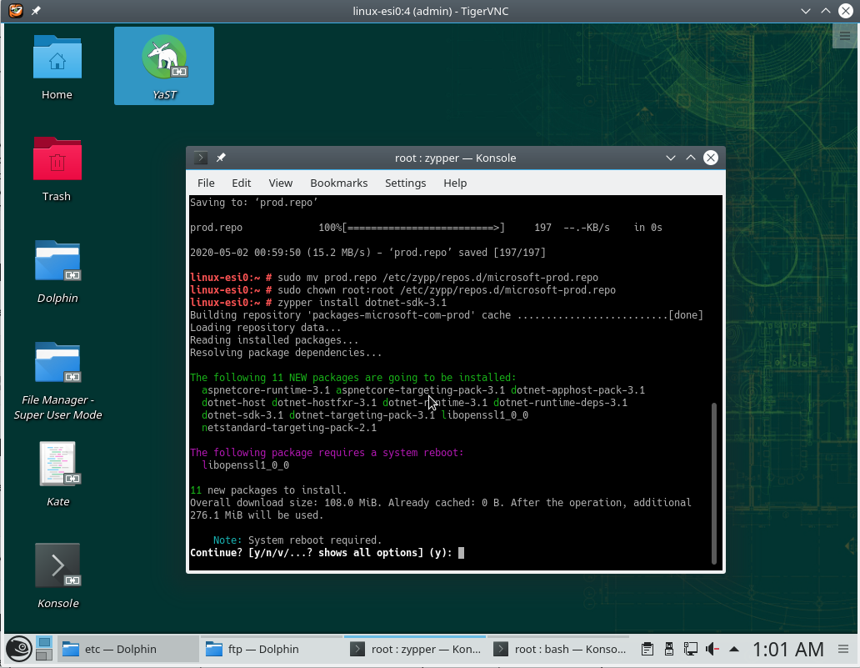Screen dimensions: 860x668
Task: Open the File menu in Konsole
Action: (206, 183)
